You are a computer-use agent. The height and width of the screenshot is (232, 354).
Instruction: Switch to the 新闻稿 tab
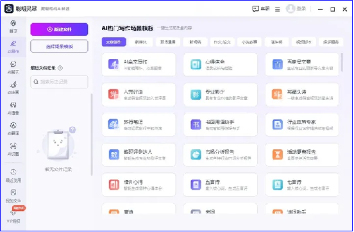click(x=196, y=42)
